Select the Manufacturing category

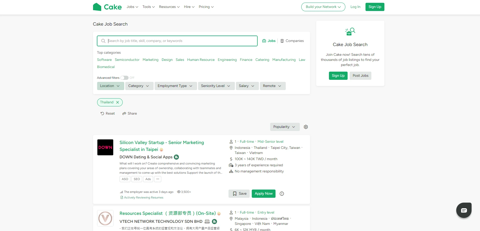tap(284, 60)
